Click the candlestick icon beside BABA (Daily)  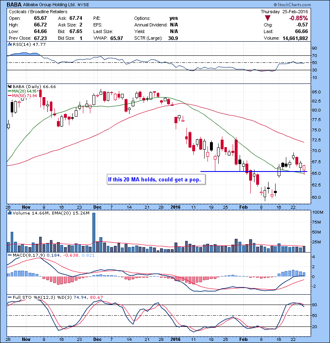point(9,87)
